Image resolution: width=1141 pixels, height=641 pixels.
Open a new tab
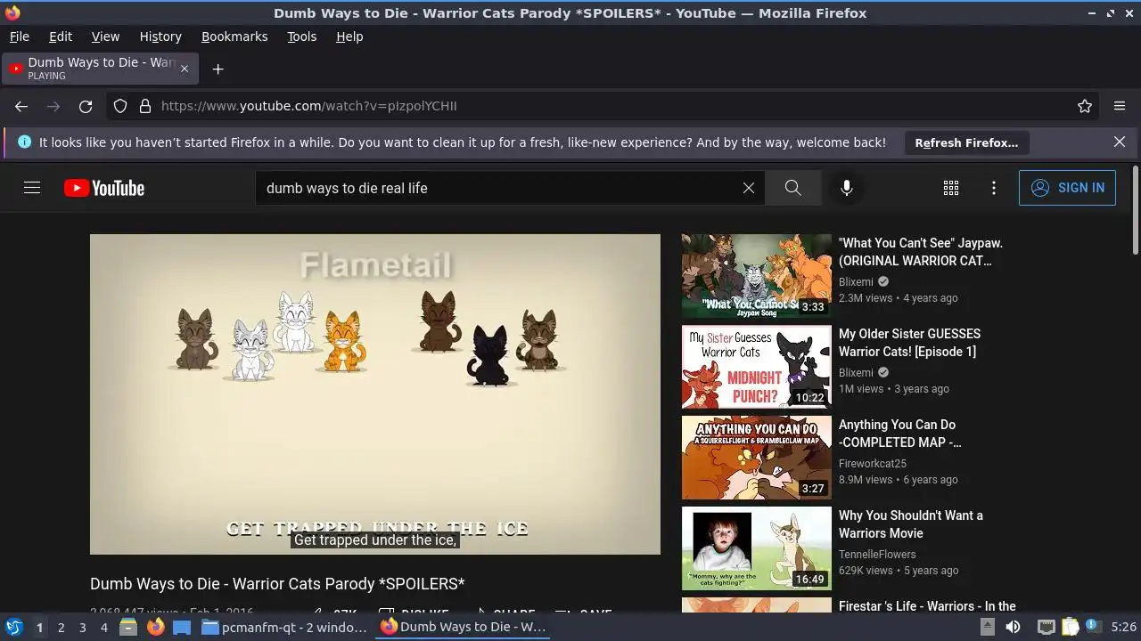coord(218,69)
